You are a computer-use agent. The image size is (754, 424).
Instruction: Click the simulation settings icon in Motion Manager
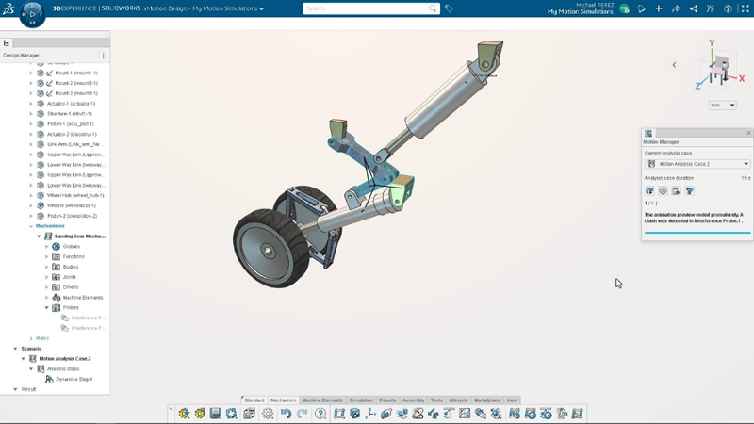[663, 190]
